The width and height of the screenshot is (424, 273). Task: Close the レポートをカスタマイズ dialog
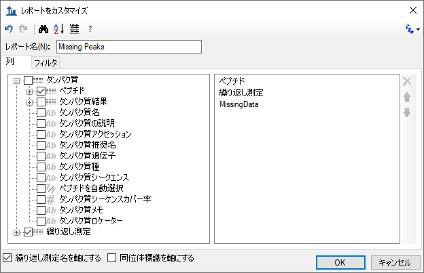[413, 11]
